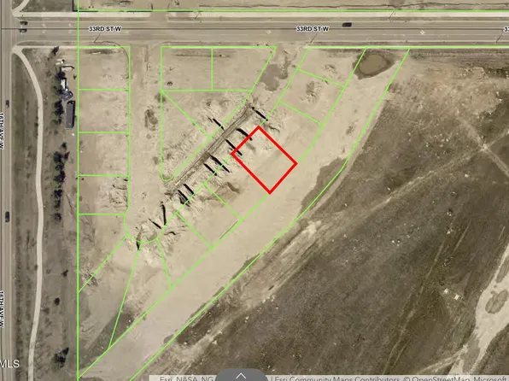Viewport: 509px width, 381px height.
Task: Click the dark vehicle on 33rd St W
Action: 347,25
